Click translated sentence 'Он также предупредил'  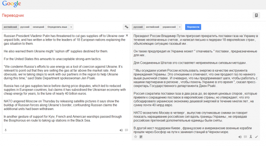click(x=195, y=53)
